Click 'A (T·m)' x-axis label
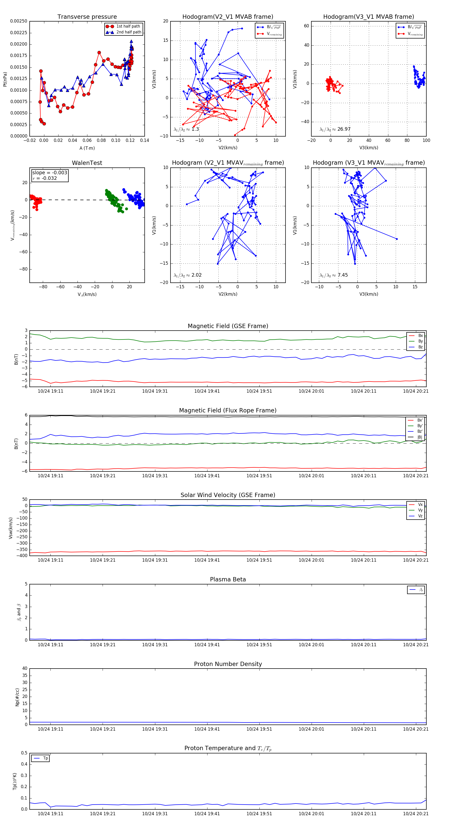The width and height of the screenshot is (456, 836). coord(87,148)
